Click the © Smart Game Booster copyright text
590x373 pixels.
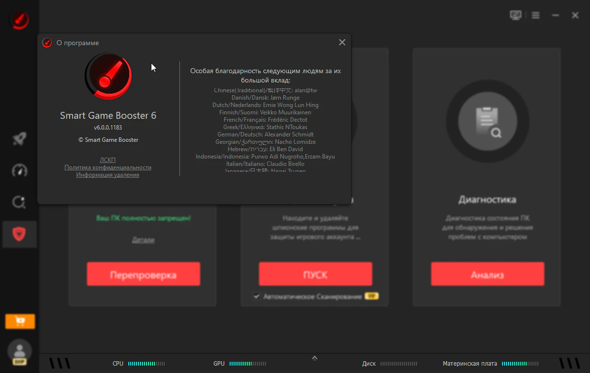click(108, 140)
